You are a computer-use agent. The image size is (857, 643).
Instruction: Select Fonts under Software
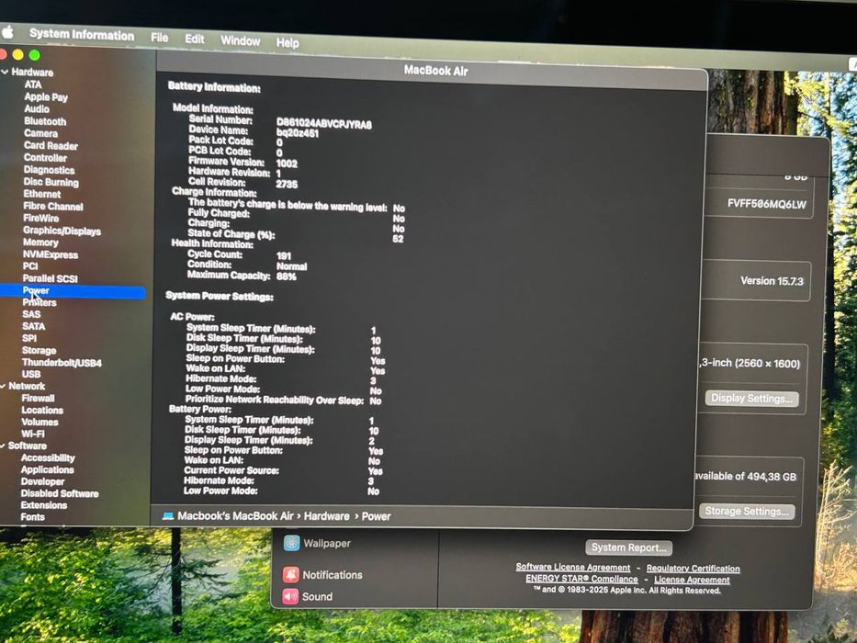33,517
